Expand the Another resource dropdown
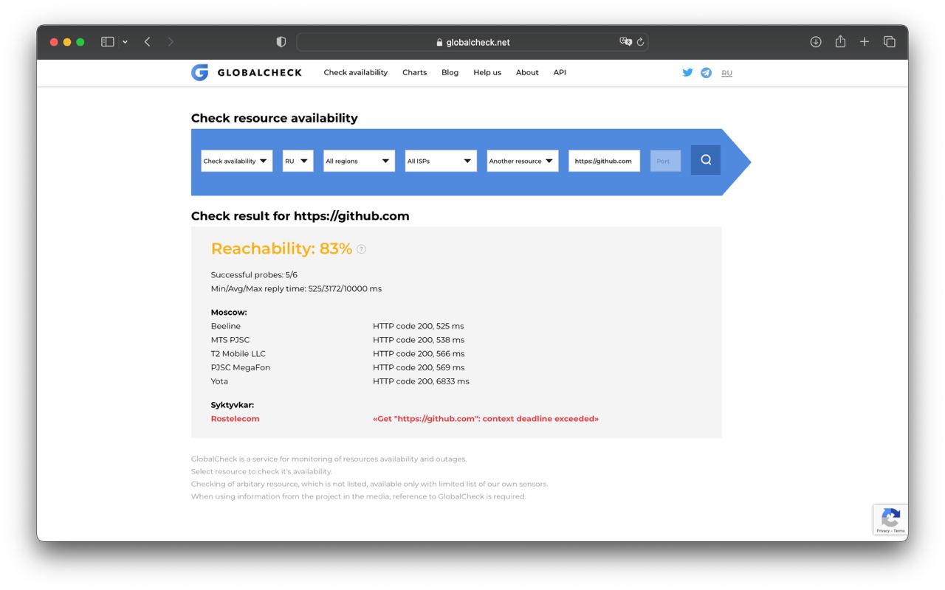Image resolution: width=945 pixels, height=590 pixels. pyautogui.click(x=522, y=161)
